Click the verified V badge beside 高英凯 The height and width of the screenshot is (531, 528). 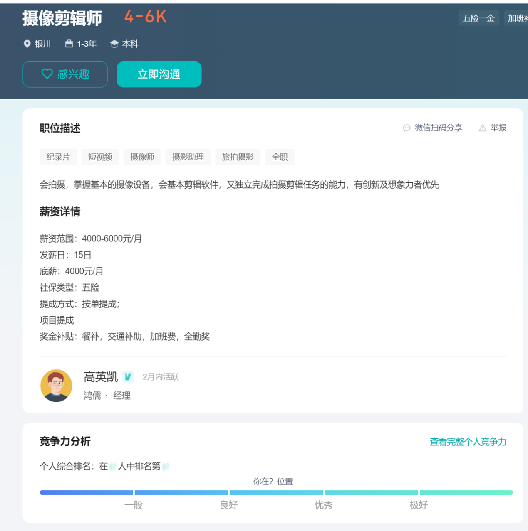[x=128, y=377]
